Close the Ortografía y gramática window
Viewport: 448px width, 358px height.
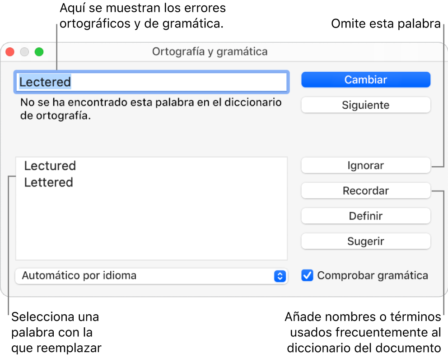(10, 52)
